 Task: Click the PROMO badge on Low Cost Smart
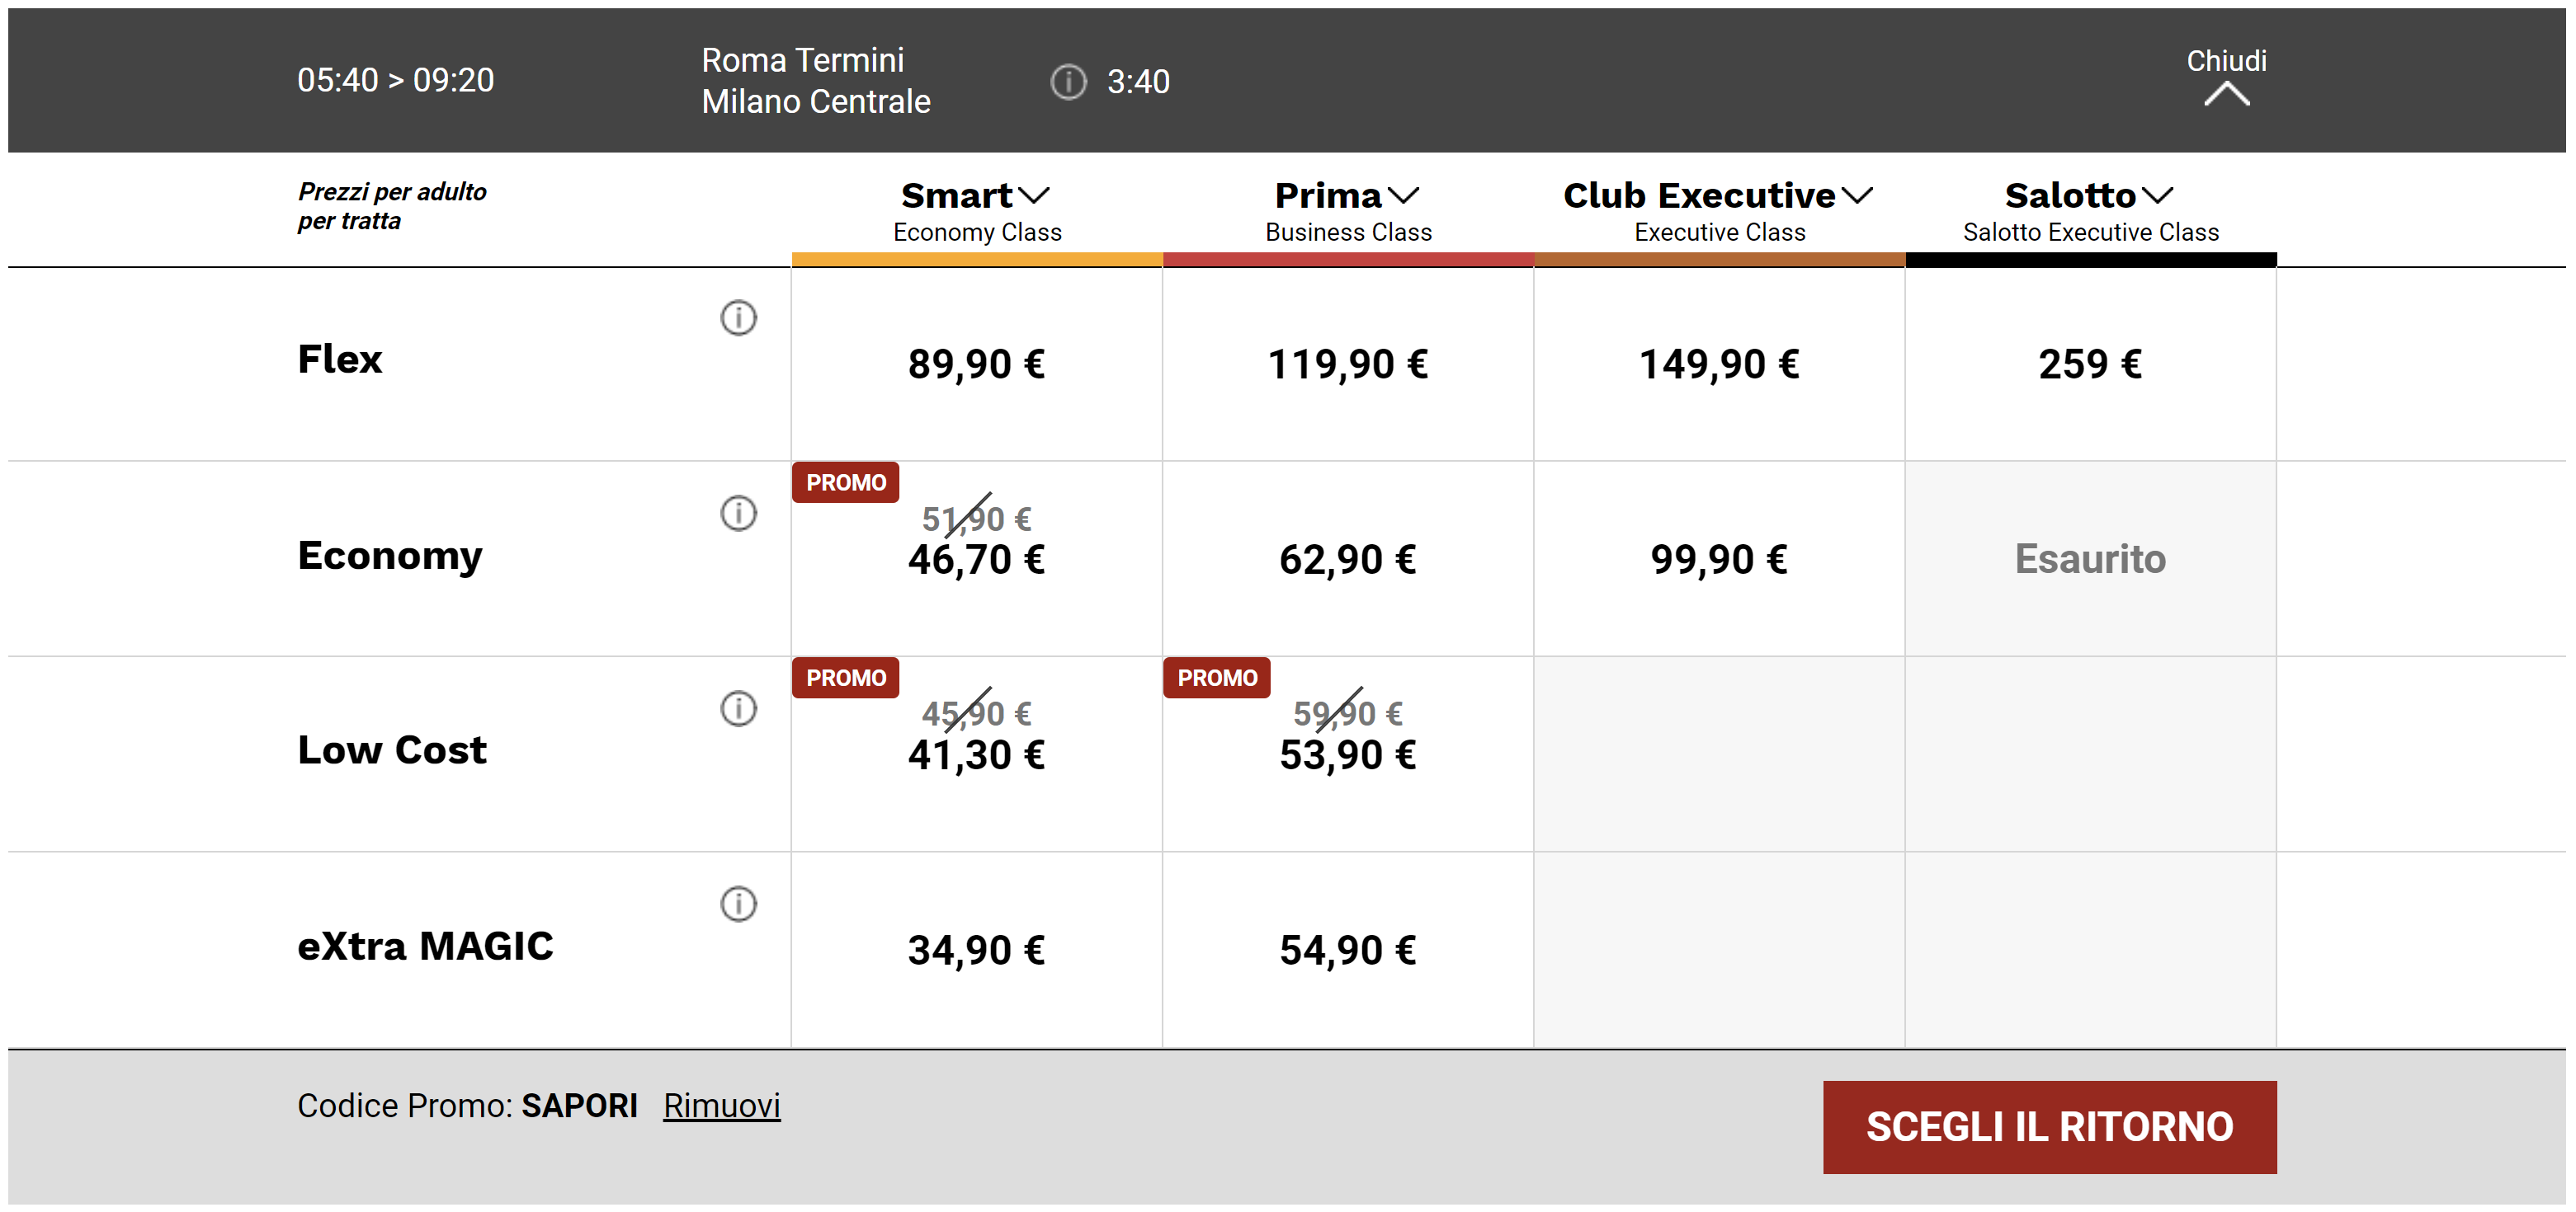pyautogui.click(x=845, y=678)
